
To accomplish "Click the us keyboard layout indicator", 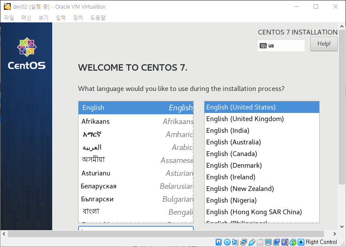I will [281, 46].
